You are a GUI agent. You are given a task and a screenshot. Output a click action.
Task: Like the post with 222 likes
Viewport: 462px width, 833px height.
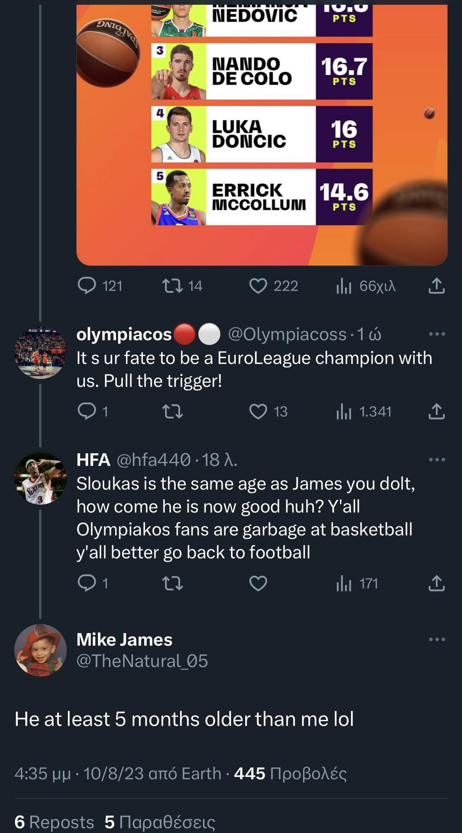(258, 286)
